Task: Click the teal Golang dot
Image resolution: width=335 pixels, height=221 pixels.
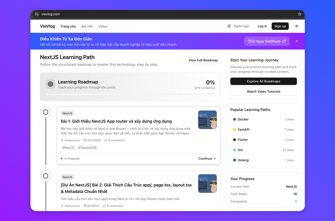Action: click(234, 160)
